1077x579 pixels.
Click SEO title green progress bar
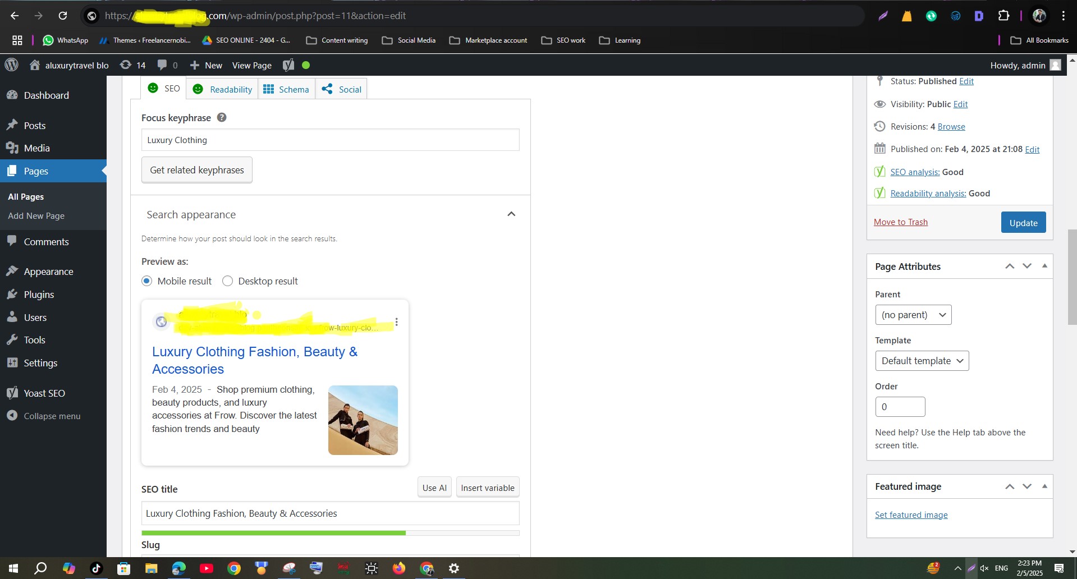(330, 533)
